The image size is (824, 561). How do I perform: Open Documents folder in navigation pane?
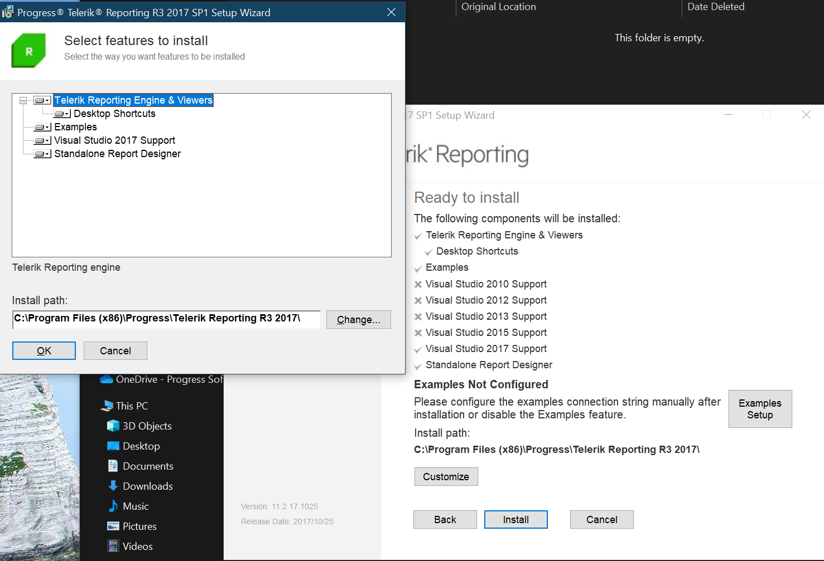click(148, 466)
